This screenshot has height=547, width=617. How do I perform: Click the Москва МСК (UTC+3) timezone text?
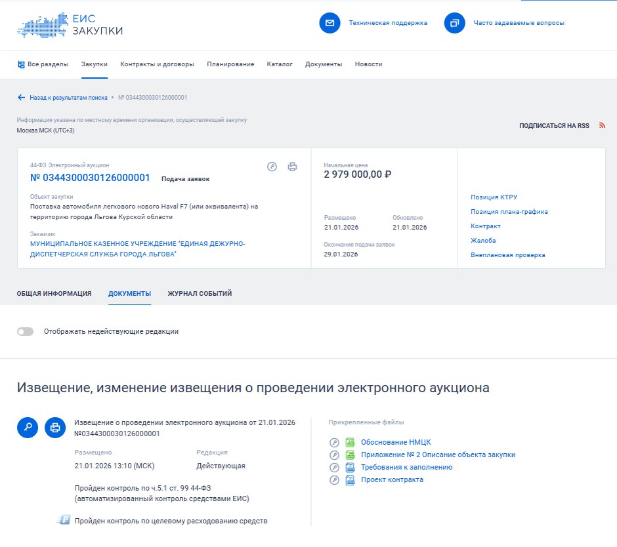click(45, 131)
